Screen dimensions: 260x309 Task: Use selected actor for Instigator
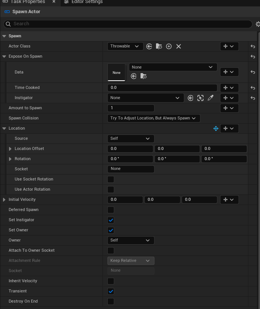click(x=190, y=98)
